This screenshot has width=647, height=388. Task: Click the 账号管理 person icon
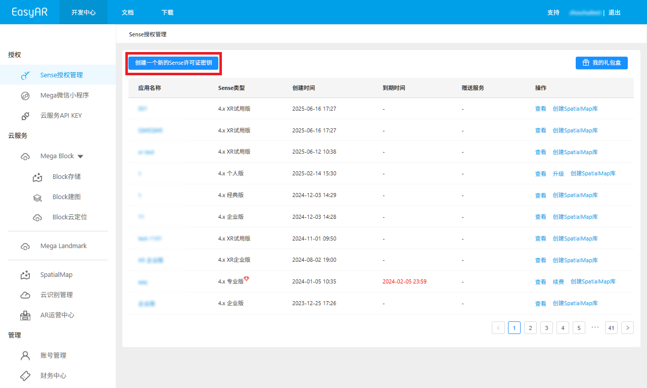(x=25, y=356)
